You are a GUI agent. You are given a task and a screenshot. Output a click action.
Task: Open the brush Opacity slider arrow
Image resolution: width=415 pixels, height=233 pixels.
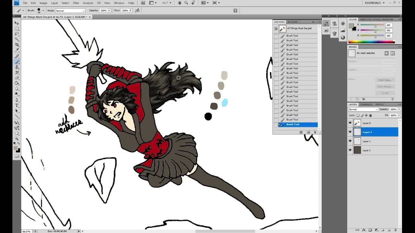109,10
